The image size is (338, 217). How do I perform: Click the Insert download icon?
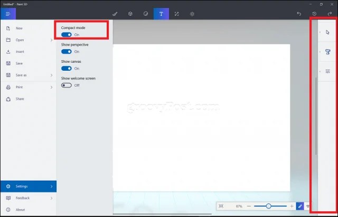[x=8, y=52]
